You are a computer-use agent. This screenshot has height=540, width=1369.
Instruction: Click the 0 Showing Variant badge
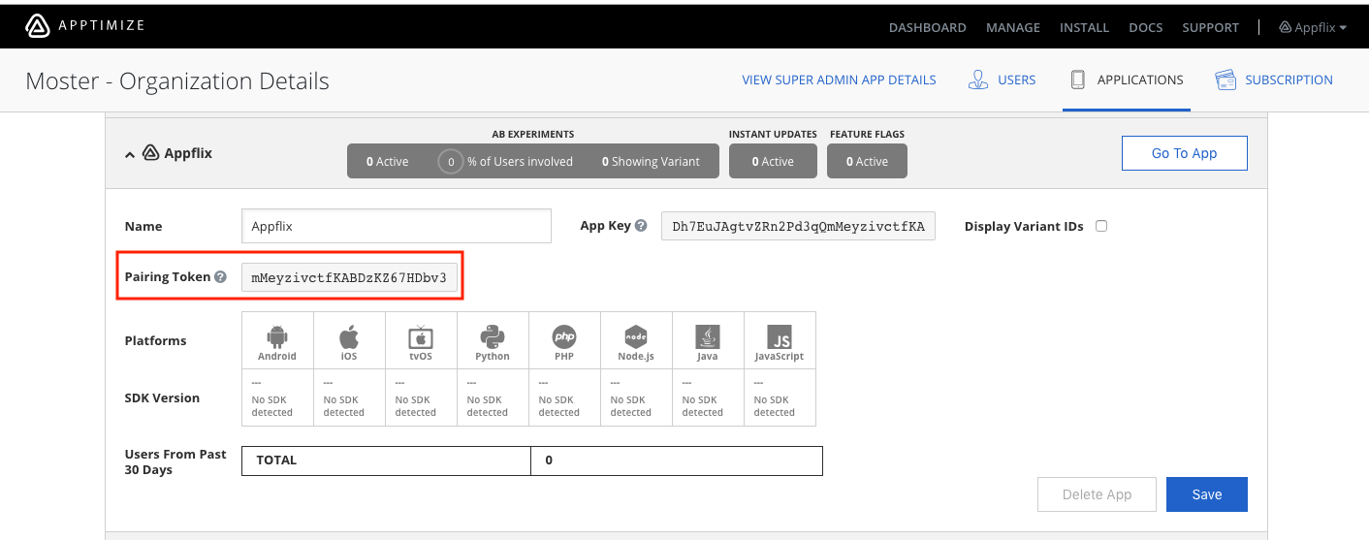[x=651, y=162]
